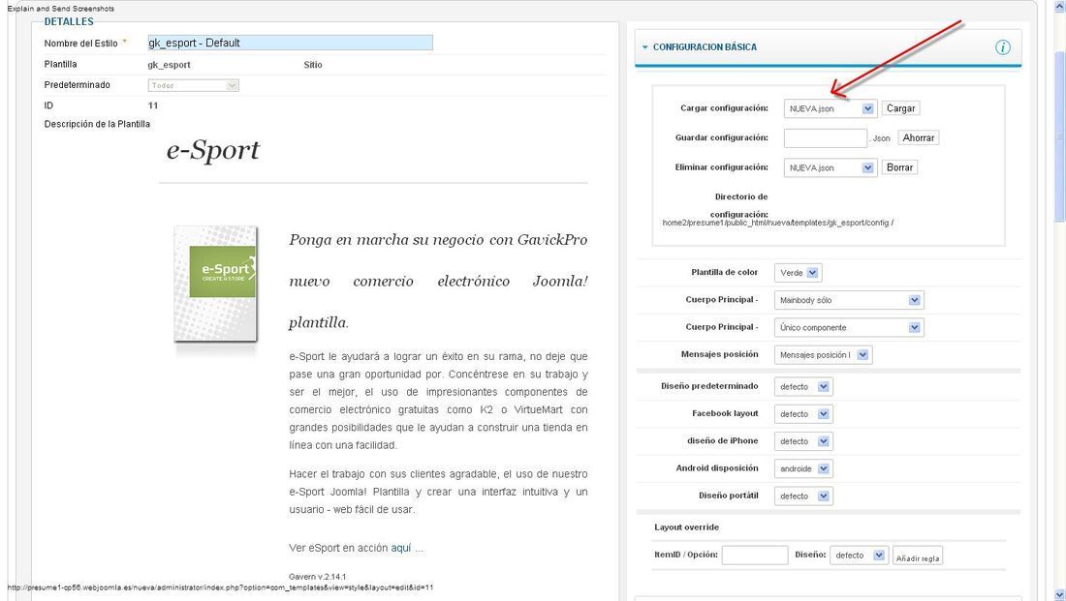Click the gk_esport Plantilla value
Image resolution: width=1066 pixels, height=601 pixels.
pos(169,65)
